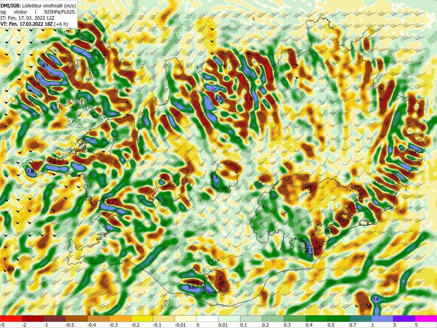The width and height of the screenshot is (437, 328).
Task: Click the '-2.9' value label on the map
Action: pos(248,98)
